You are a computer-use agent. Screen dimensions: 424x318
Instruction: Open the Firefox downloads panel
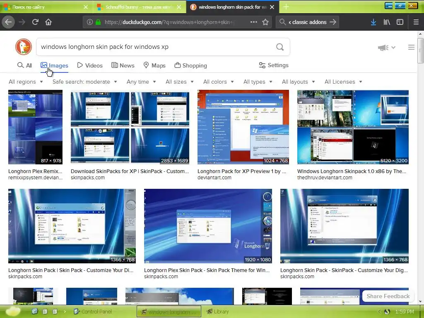(x=373, y=22)
